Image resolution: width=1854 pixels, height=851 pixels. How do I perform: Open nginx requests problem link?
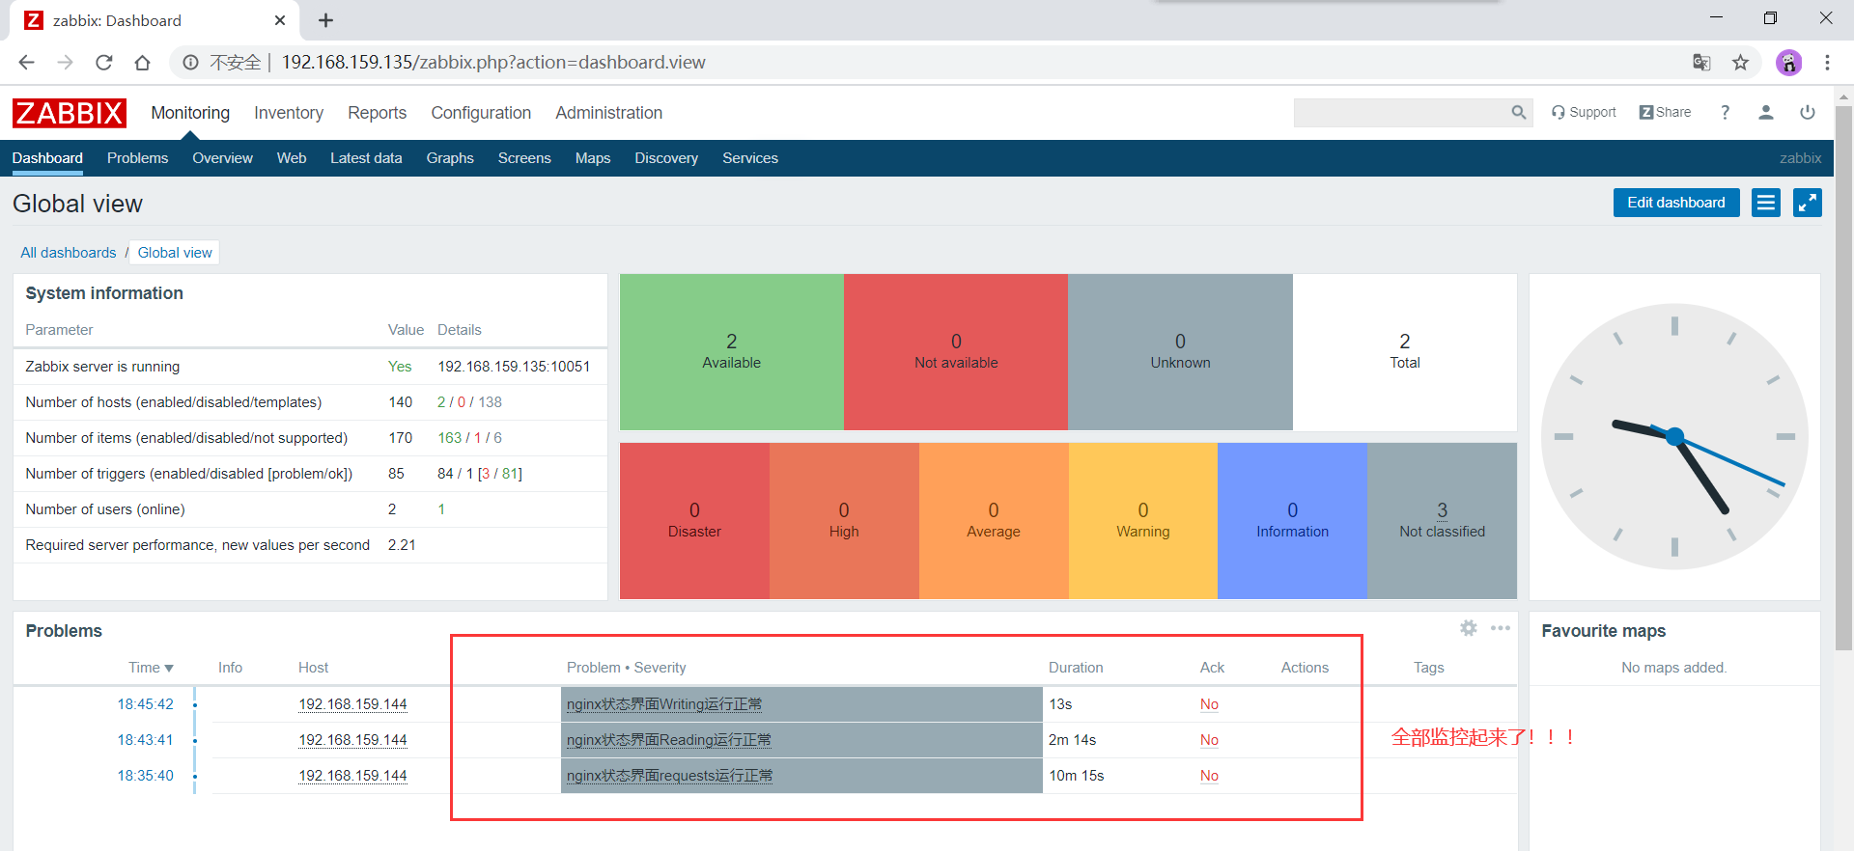pyautogui.click(x=669, y=776)
